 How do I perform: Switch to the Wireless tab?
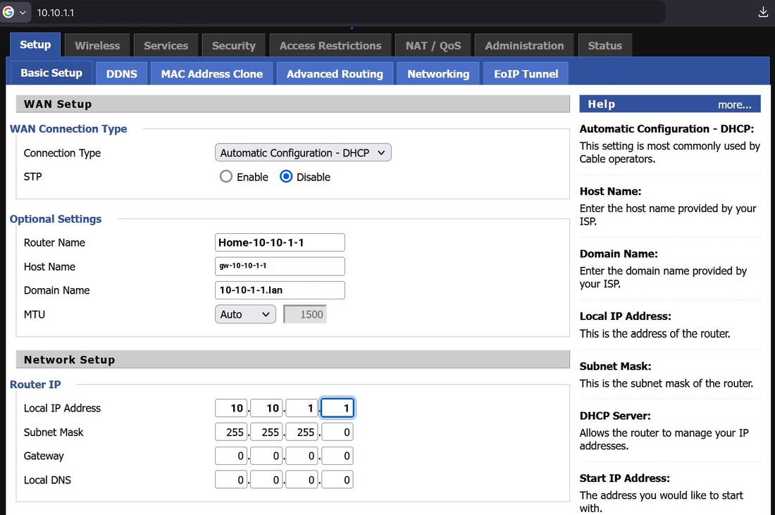point(97,46)
